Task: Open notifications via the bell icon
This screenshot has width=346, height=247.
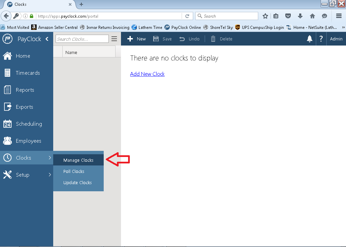Action: [309, 39]
